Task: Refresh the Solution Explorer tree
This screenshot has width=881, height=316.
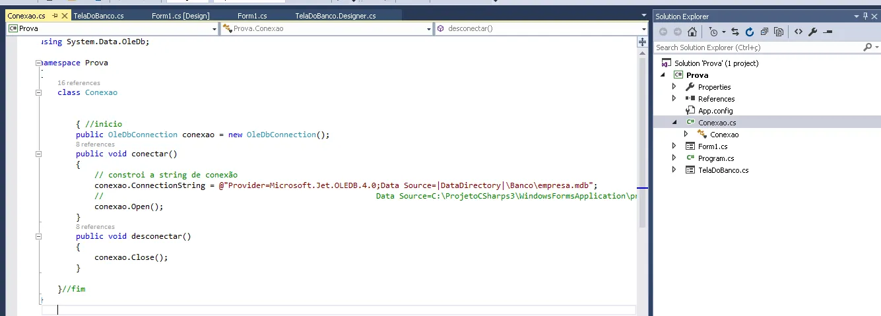Action: [x=750, y=32]
